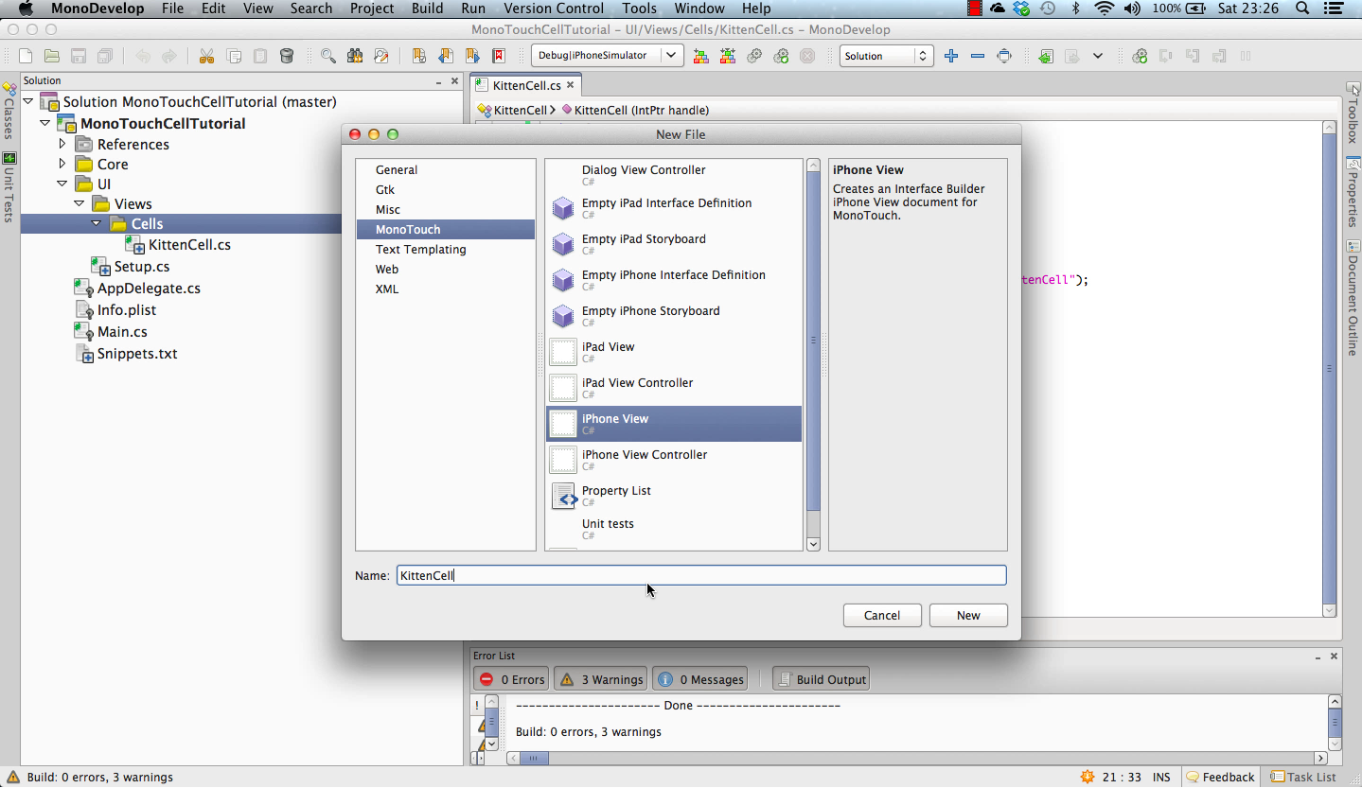The width and height of the screenshot is (1362, 788).
Task: Toggle the 0 Messages filter
Action: 700,679
